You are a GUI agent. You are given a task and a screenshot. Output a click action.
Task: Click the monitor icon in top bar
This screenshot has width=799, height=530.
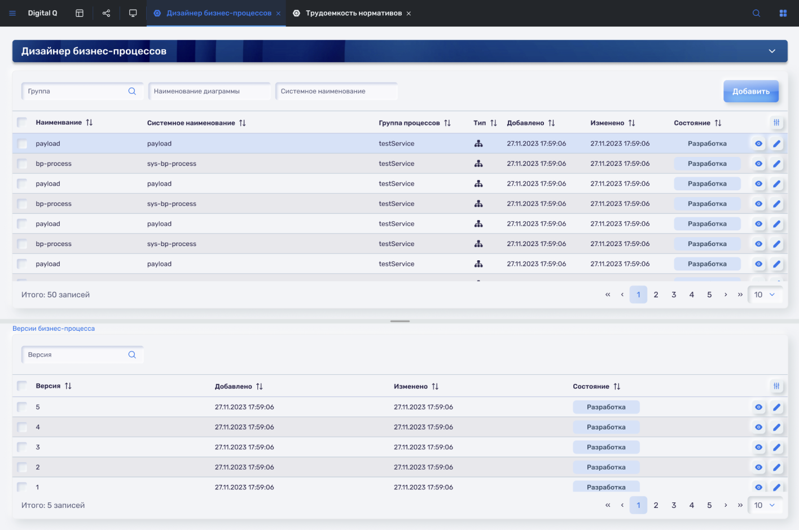(x=133, y=13)
